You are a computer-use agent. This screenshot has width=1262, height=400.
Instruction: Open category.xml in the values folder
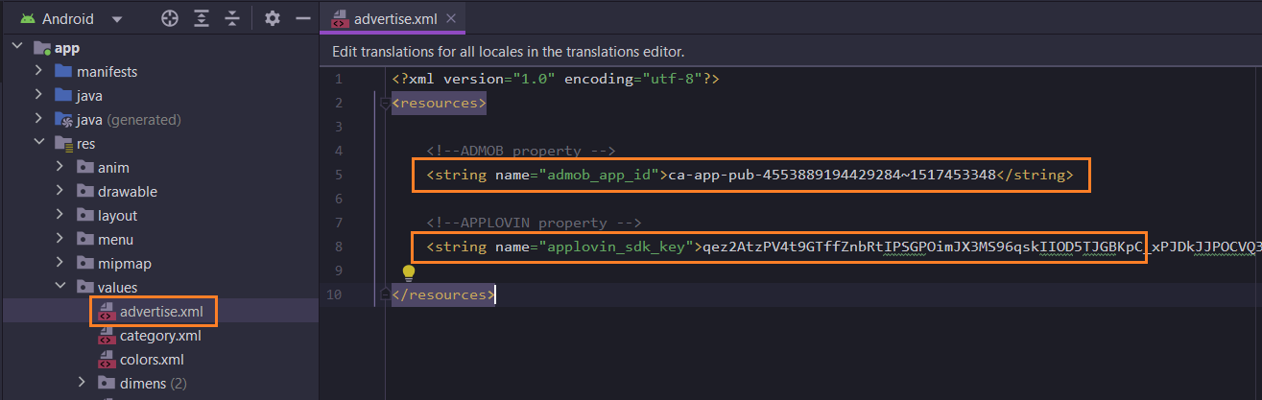tap(160, 336)
